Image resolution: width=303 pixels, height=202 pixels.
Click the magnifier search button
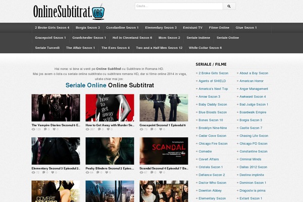(229, 6)
